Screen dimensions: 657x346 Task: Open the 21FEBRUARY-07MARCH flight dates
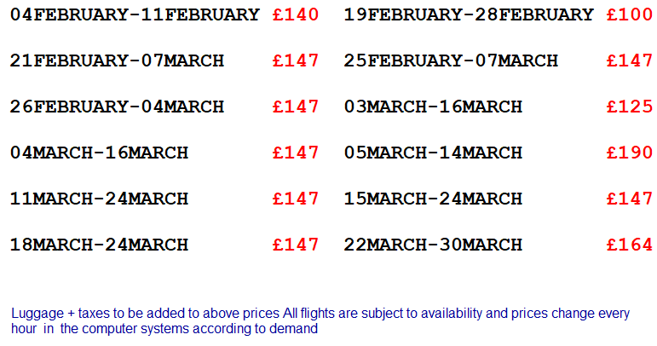[117, 61]
